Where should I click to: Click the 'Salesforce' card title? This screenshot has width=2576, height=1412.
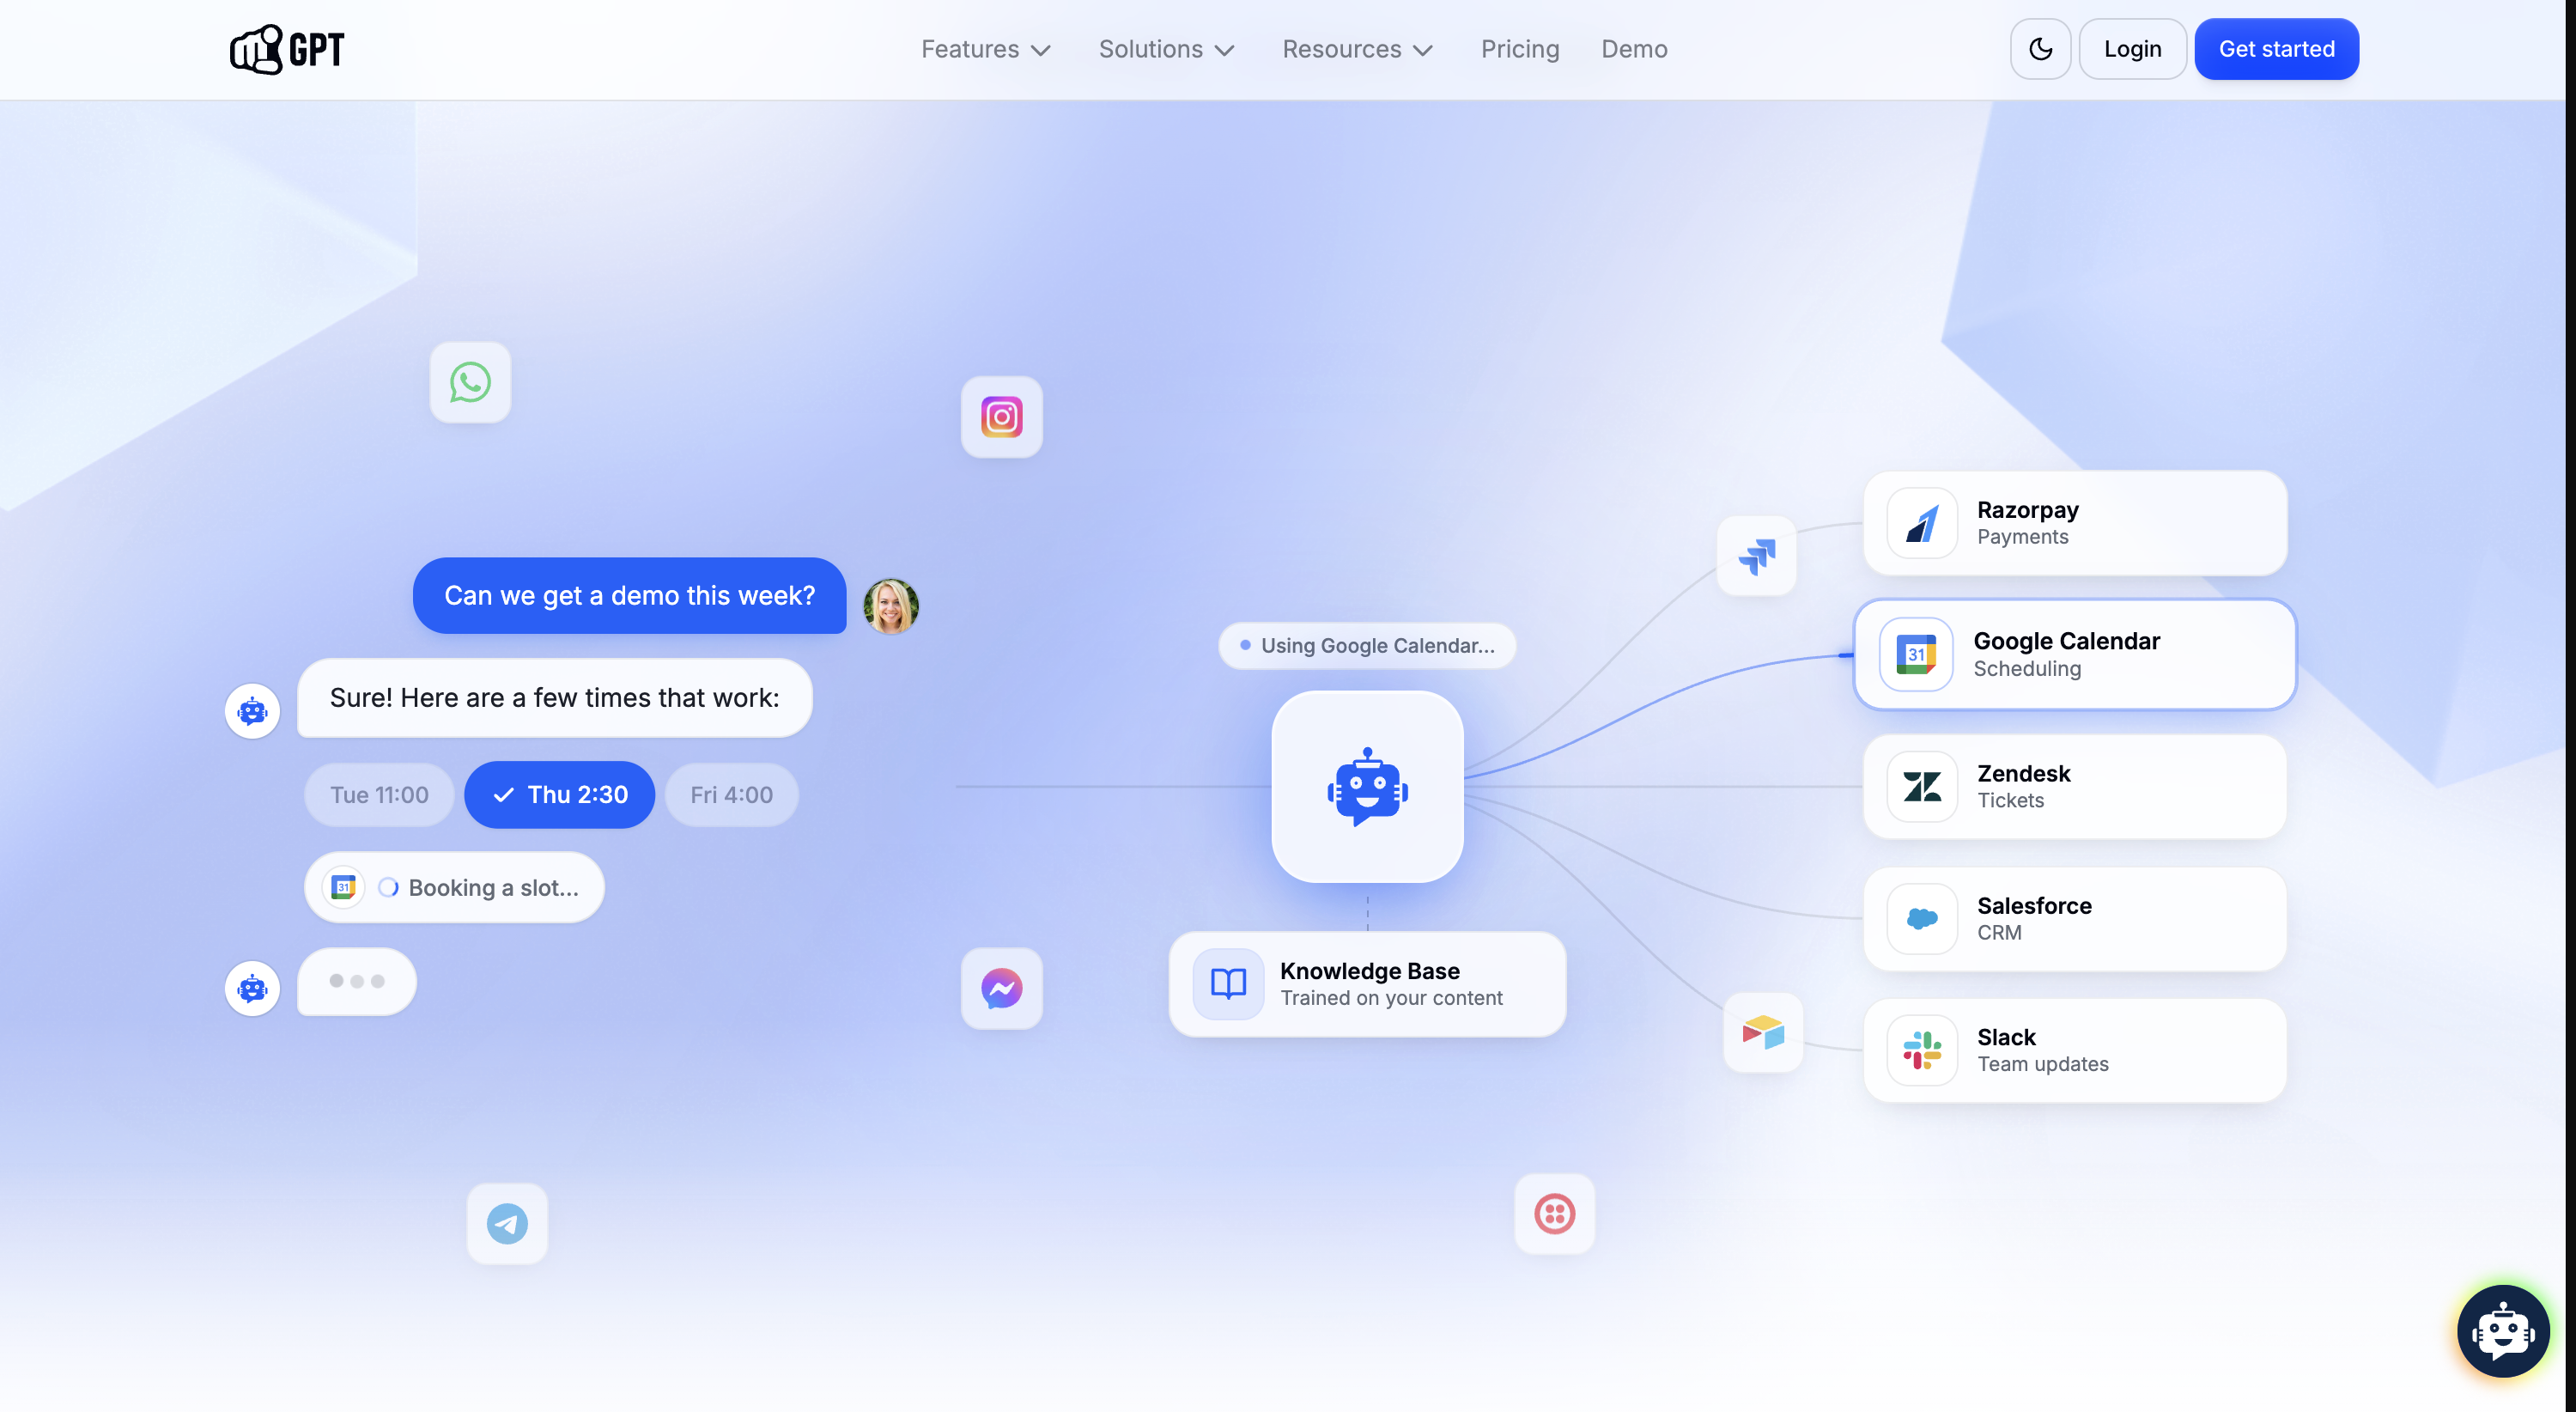[x=2034, y=906]
